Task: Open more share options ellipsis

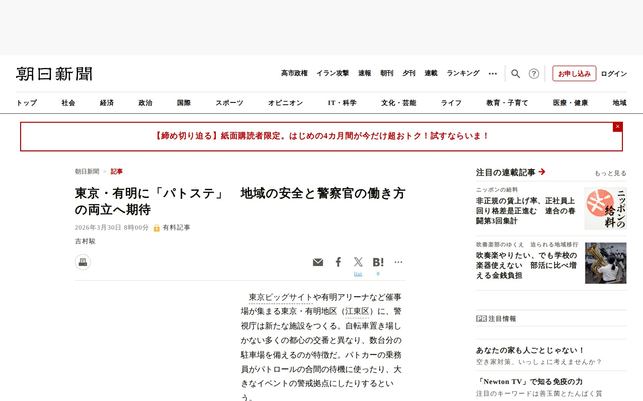Action: [x=398, y=262]
